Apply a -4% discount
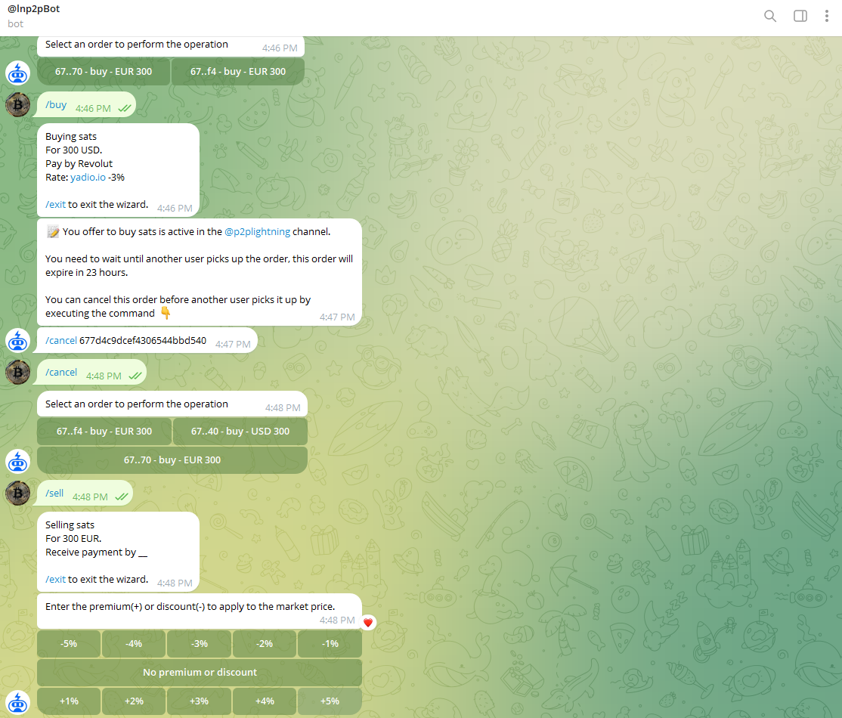The image size is (842, 718). (x=134, y=643)
